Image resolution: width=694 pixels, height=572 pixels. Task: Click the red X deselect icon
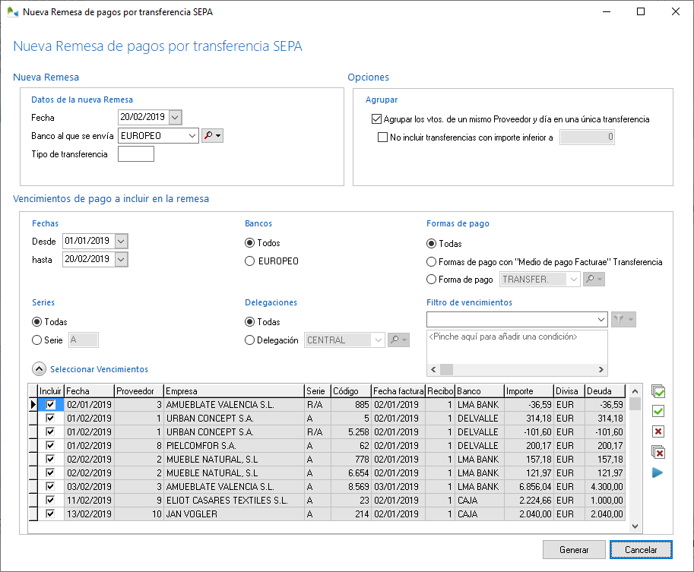point(658,431)
